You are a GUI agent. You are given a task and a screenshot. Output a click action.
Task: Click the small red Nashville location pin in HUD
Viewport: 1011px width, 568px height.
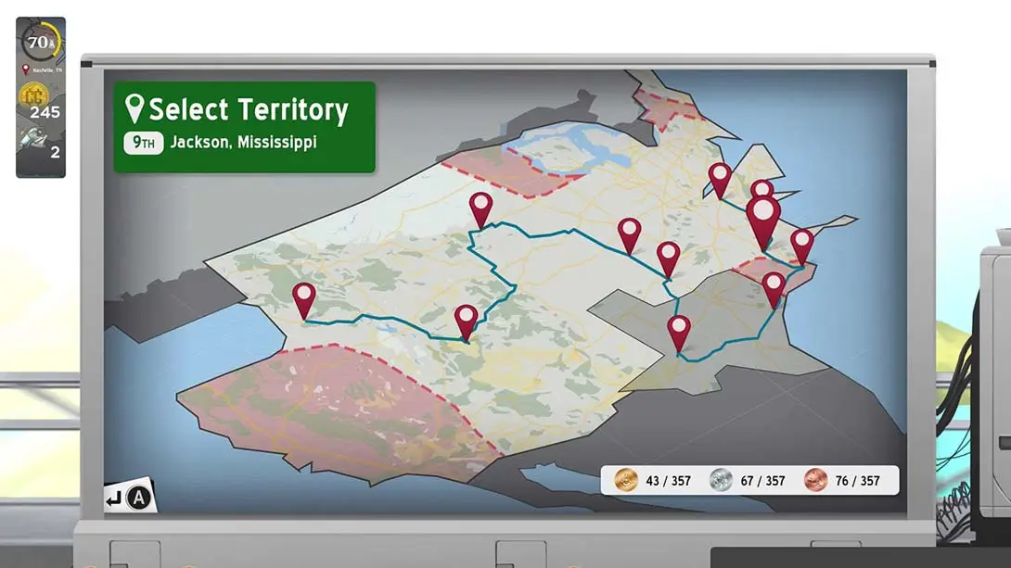click(x=25, y=69)
